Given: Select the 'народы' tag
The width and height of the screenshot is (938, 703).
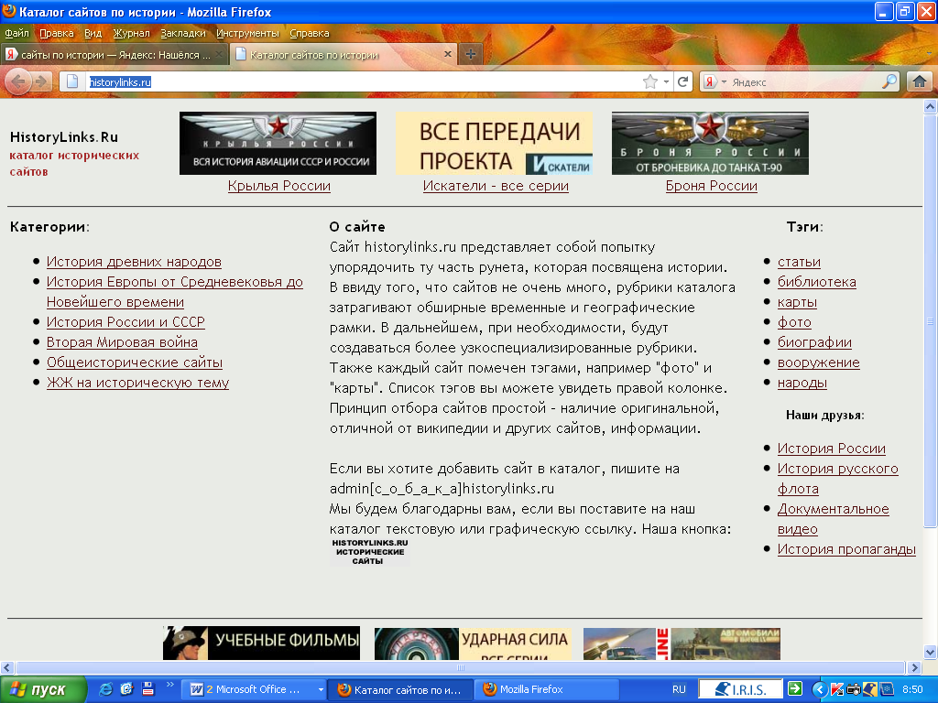Looking at the screenshot, I should 802,383.
